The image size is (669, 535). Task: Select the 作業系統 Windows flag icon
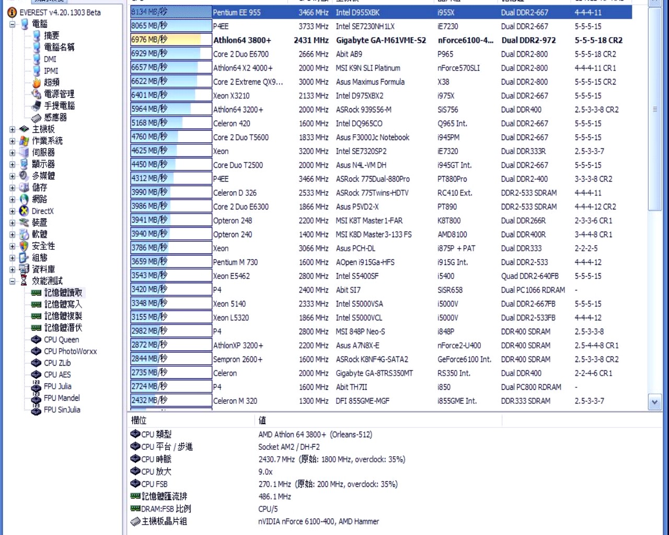(24, 141)
